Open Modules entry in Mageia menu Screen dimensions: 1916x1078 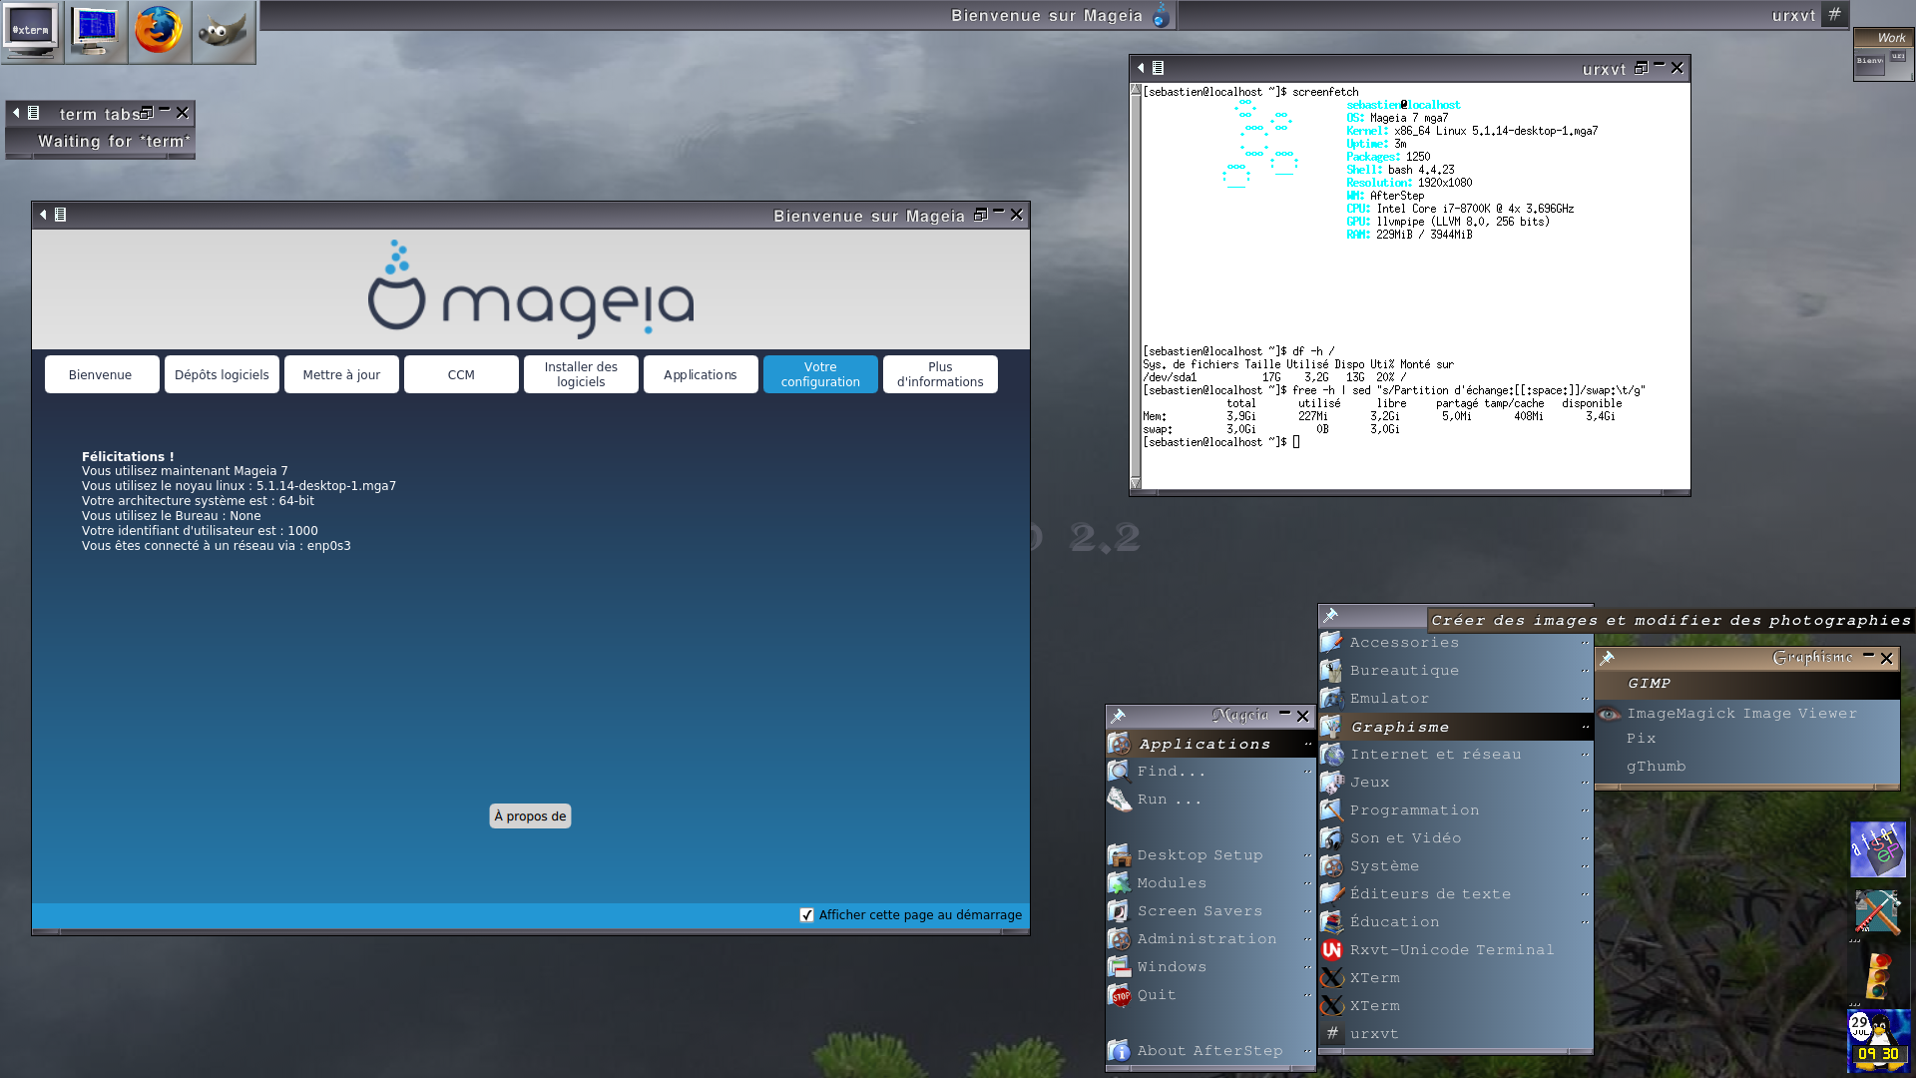(x=1210, y=883)
